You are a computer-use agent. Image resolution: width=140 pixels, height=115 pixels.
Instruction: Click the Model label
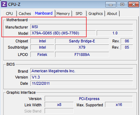point(23,33)
